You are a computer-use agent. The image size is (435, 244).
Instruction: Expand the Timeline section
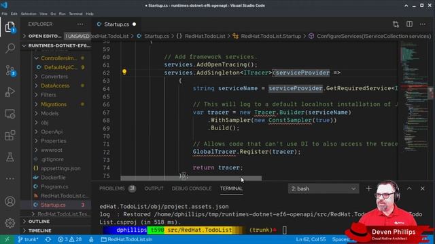tap(56, 230)
